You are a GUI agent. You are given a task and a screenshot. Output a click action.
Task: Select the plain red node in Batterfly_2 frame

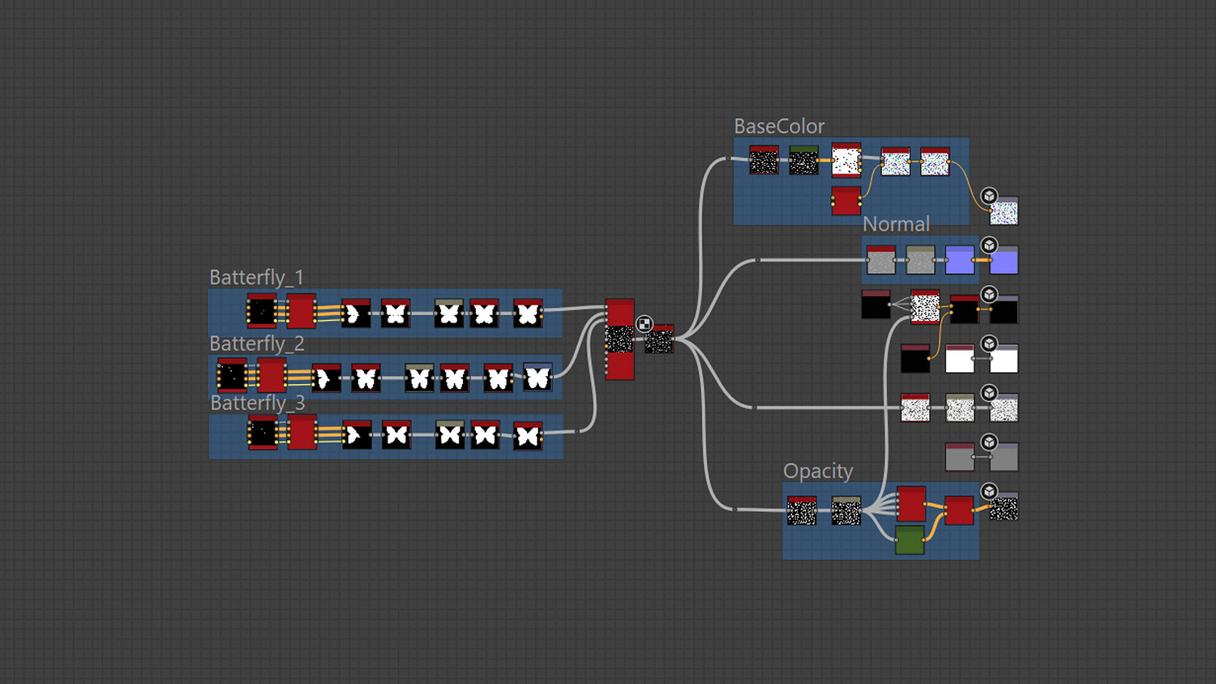(272, 375)
